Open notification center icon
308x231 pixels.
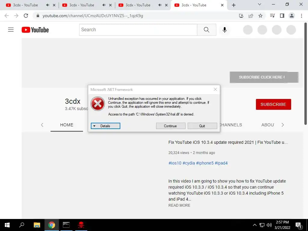pyautogui.click(x=299, y=225)
